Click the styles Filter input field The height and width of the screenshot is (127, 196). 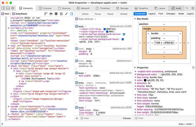click(x=101, y=118)
